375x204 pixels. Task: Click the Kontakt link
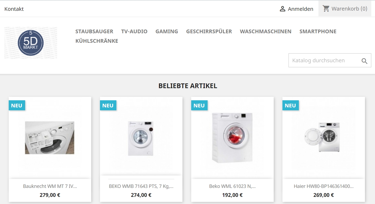pos(14,9)
